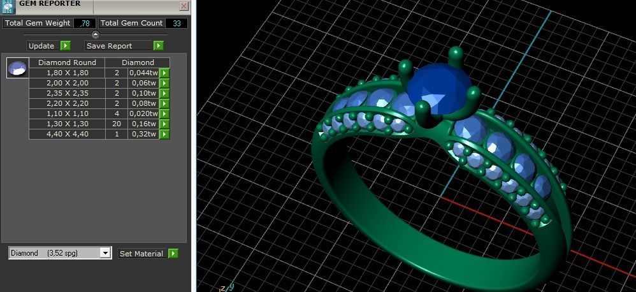Viewport: 636px width, 292px height.
Task: Click the Total Gem Count value field
Action: coord(177,23)
